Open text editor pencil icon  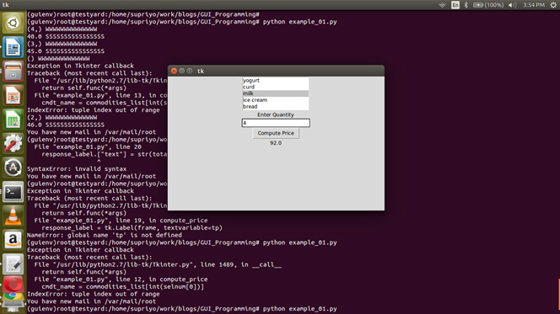point(13,264)
